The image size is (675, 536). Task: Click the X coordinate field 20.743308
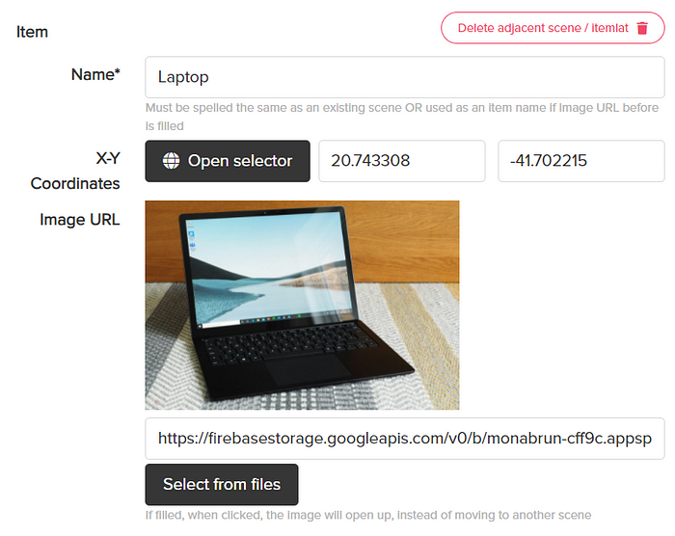point(402,161)
